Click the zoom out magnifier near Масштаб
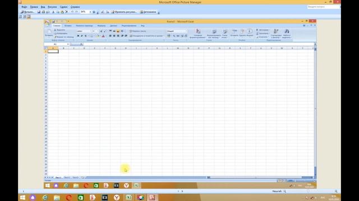This screenshot has width=359, height=201. (x=284, y=191)
